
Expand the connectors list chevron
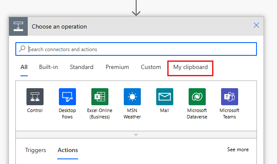pos(136,135)
